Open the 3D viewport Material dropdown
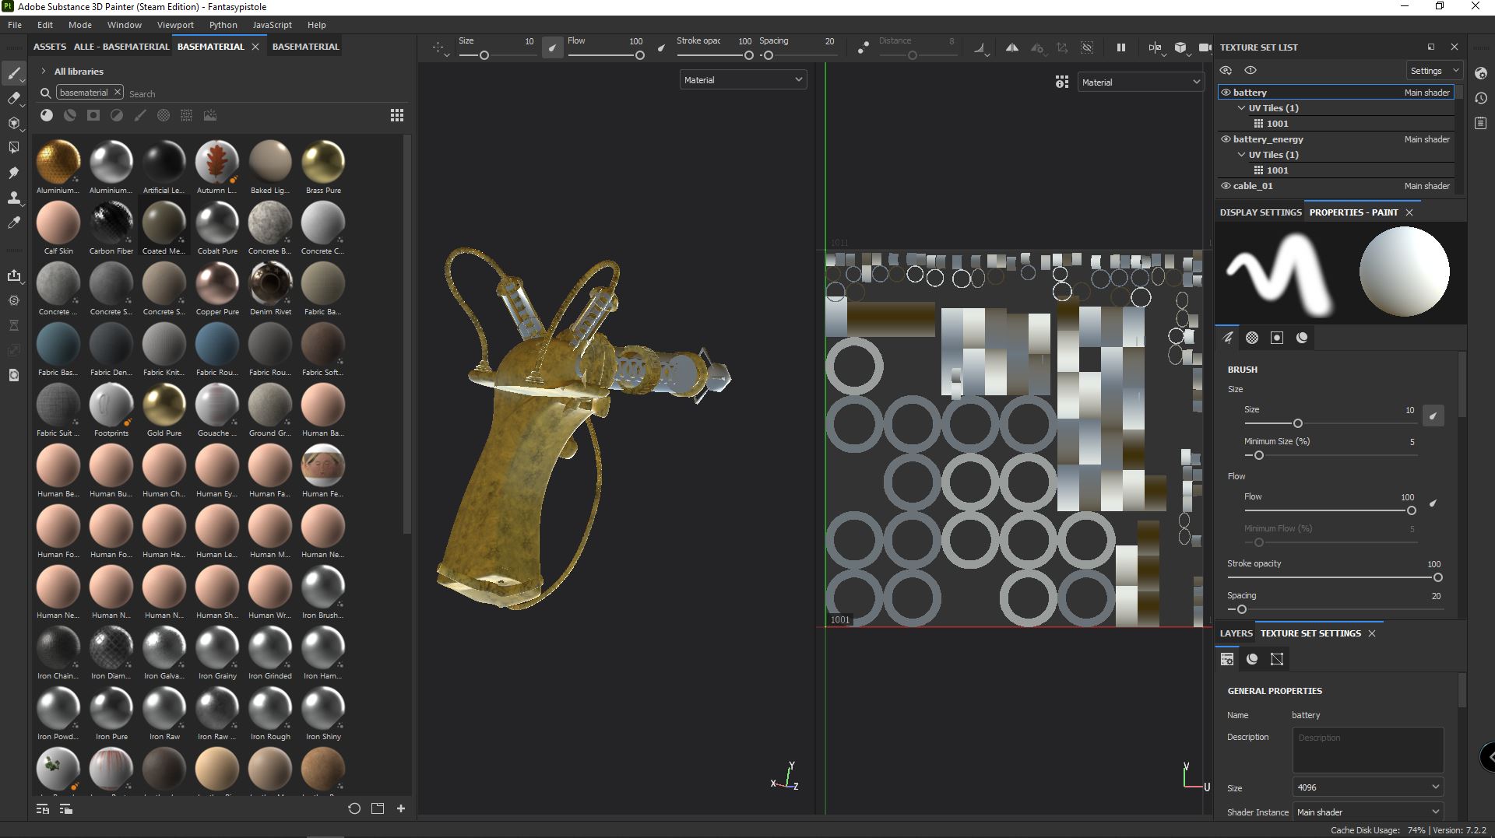1495x838 pixels. [743, 80]
